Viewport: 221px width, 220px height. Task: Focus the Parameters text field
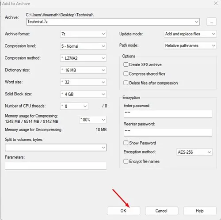(56, 166)
